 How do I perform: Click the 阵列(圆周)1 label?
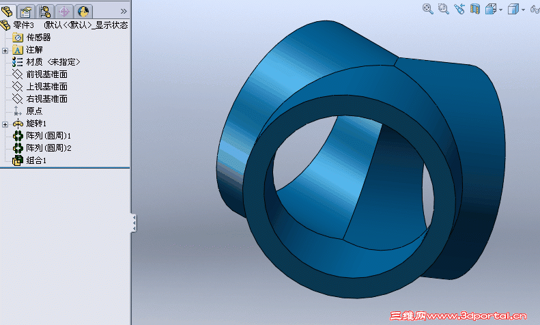(x=48, y=136)
